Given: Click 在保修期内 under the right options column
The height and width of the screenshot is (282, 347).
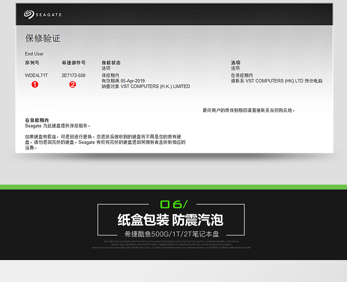Looking at the screenshot, I should point(242,75).
